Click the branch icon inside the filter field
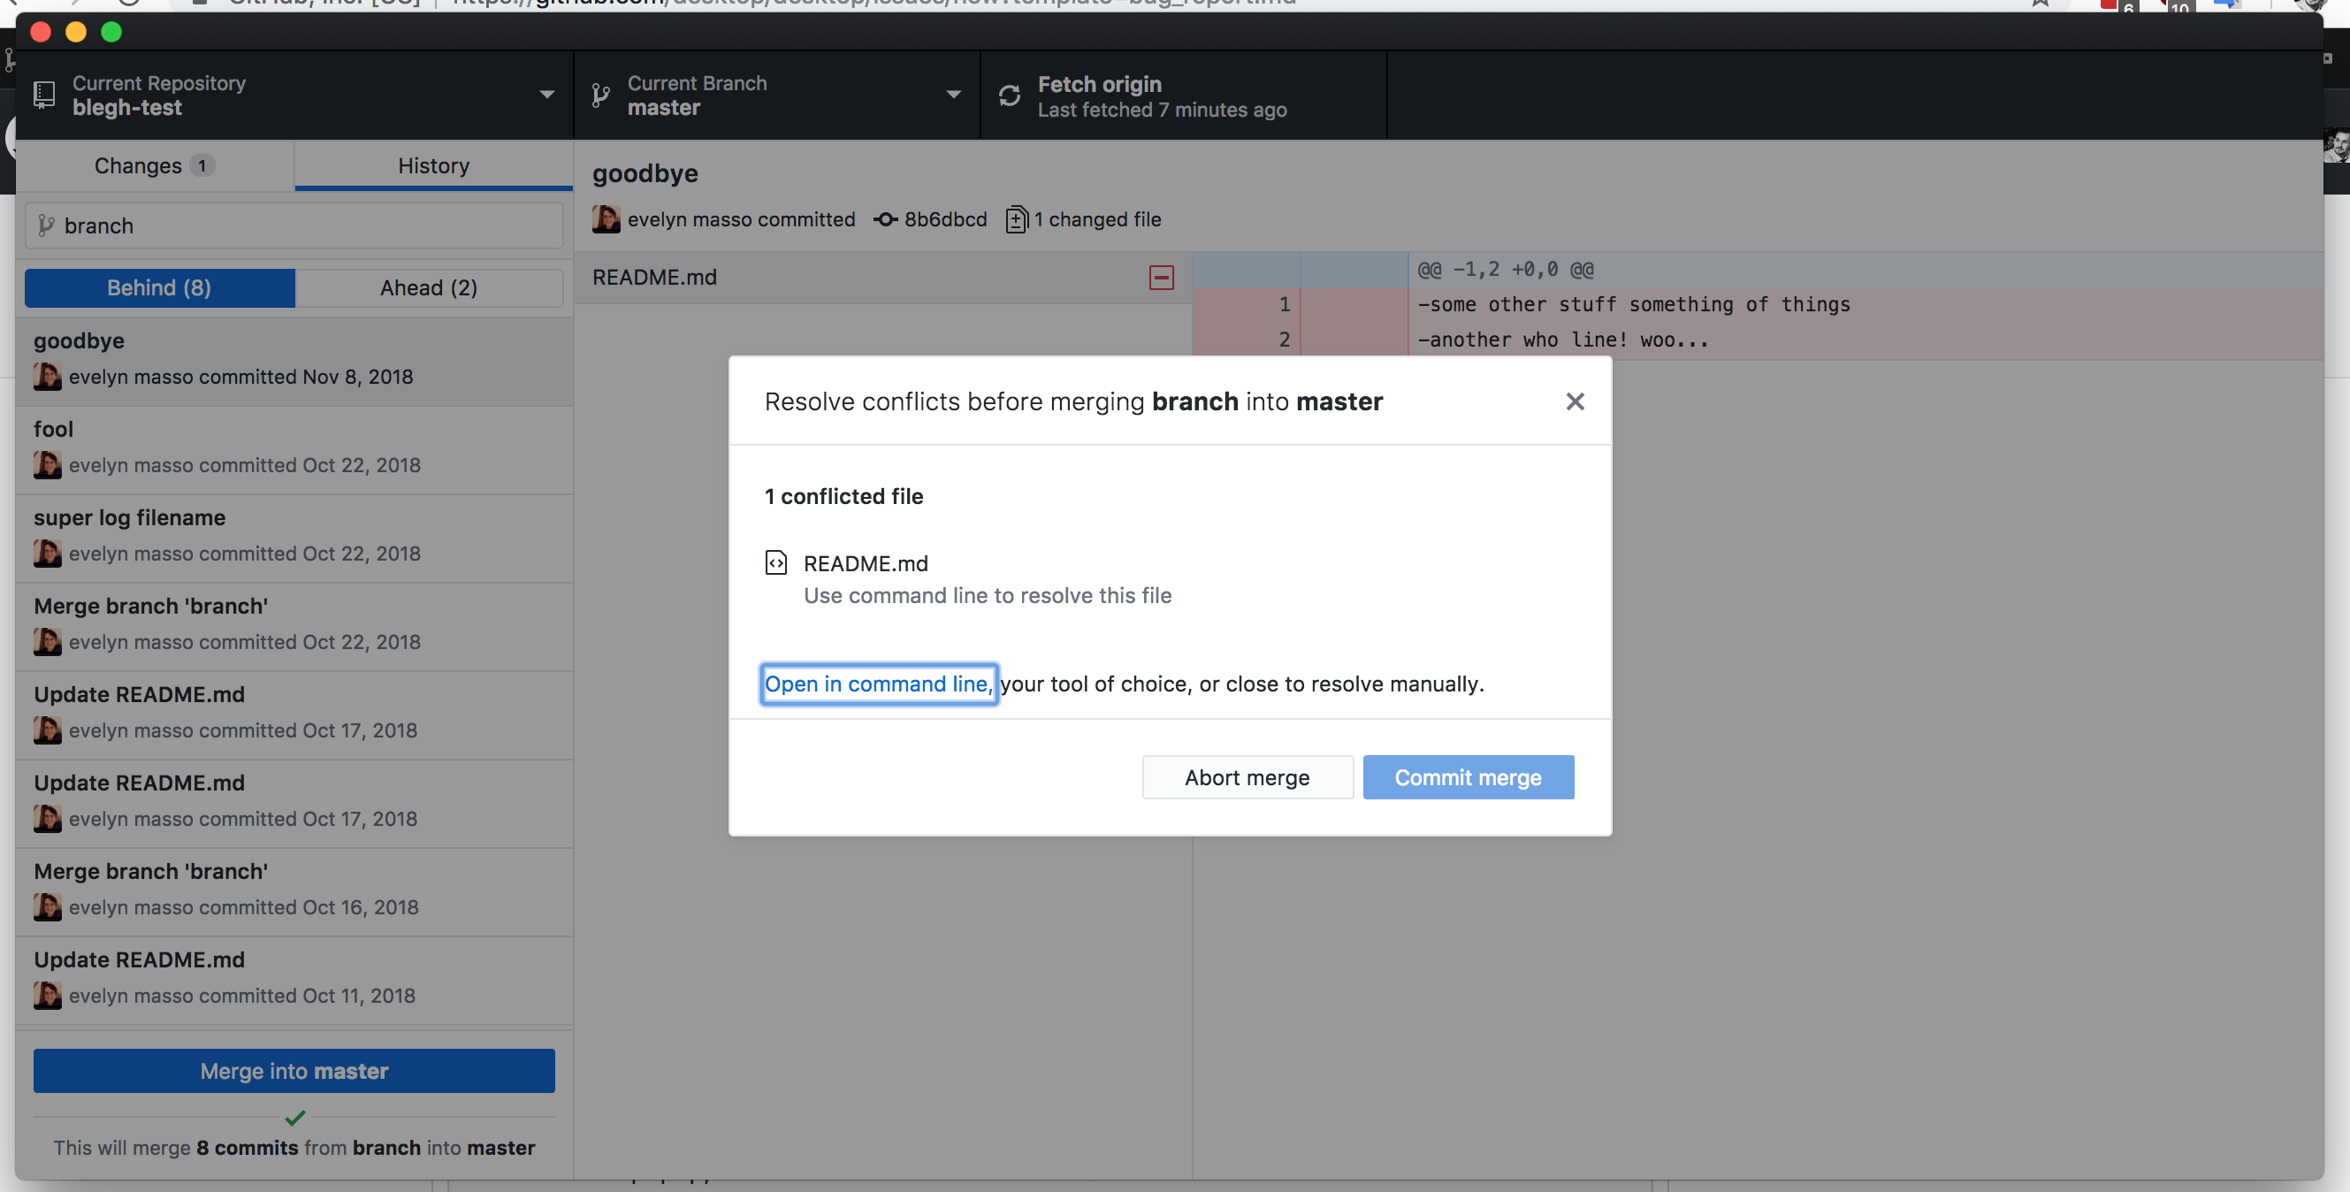The width and height of the screenshot is (2350, 1192). [45, 225]
